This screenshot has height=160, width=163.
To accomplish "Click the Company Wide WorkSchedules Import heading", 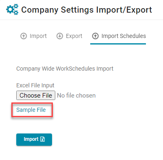I will 65,69.
